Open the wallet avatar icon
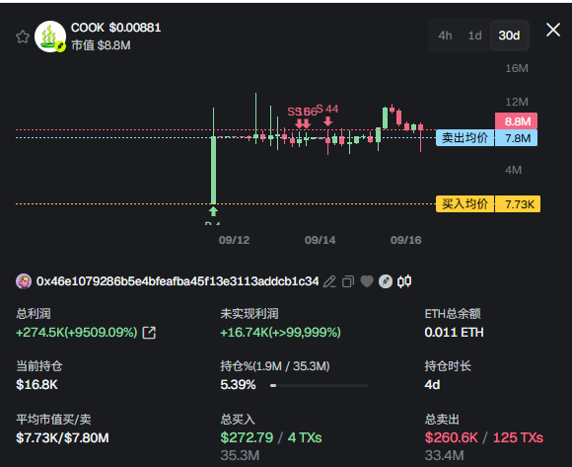Screen dimensions: 572x467 pos(24,281)
